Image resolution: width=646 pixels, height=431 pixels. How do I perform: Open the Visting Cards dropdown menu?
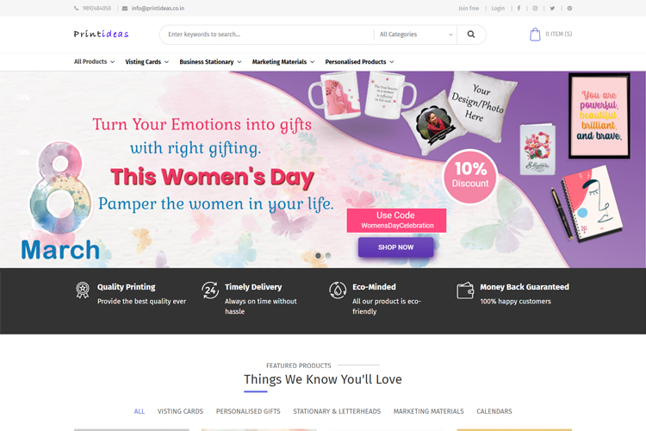click(146, 62)
